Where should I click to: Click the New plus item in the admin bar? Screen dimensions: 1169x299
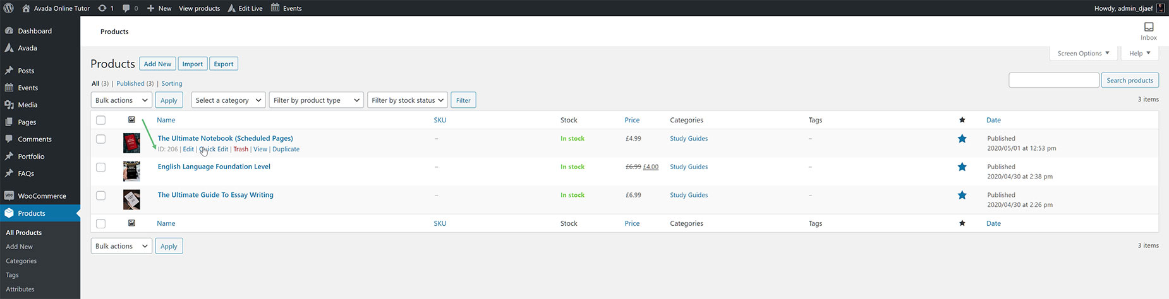[x=159, y=8]
